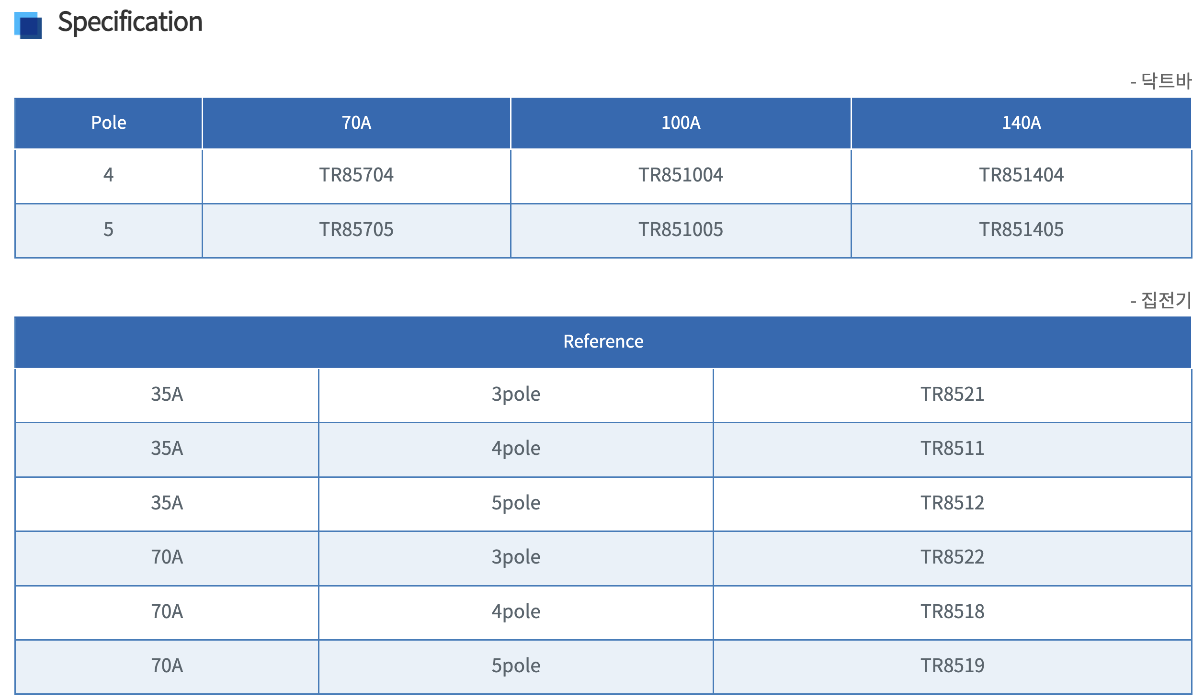
Task: Click model number TR851005
Action: pos(681,230)
